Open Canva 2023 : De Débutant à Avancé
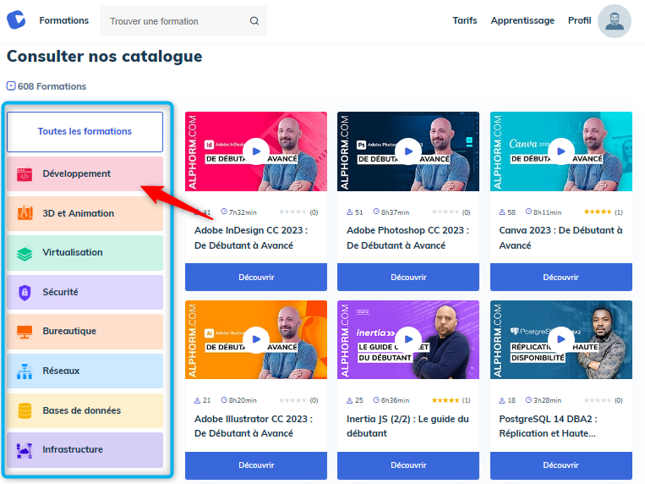This screenshot has height=484, width=645. click(560, 238)
